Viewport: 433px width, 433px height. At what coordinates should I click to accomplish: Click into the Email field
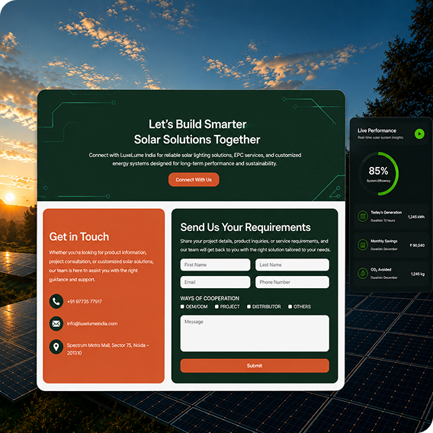215,282
